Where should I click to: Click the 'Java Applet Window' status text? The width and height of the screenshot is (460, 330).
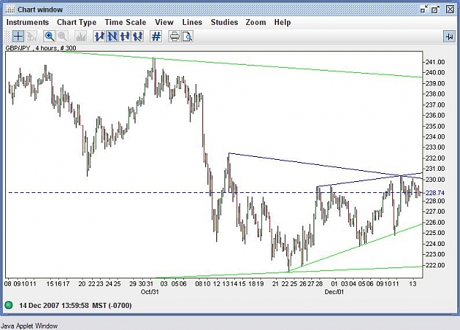29,326
